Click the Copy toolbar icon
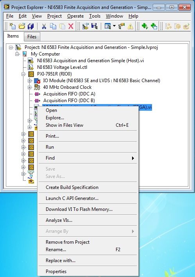 53,26
